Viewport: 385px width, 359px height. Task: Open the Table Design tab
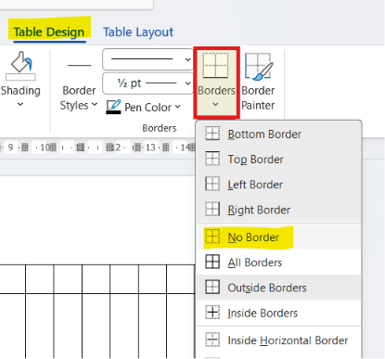point(48,32)
